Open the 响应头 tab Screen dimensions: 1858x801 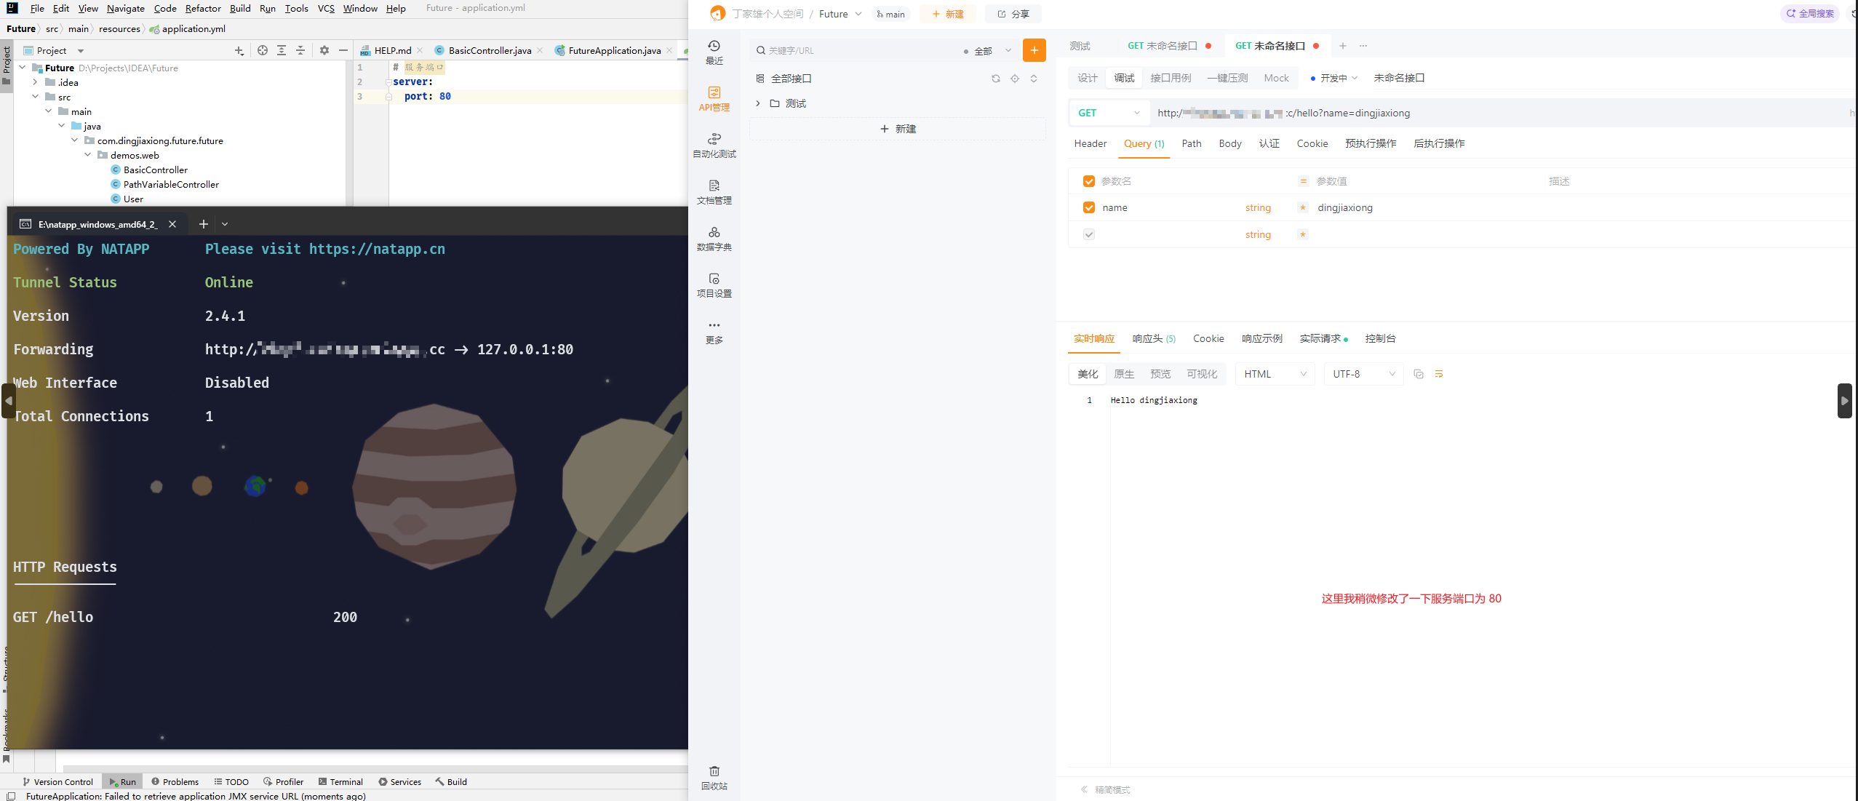[1154, 338]
